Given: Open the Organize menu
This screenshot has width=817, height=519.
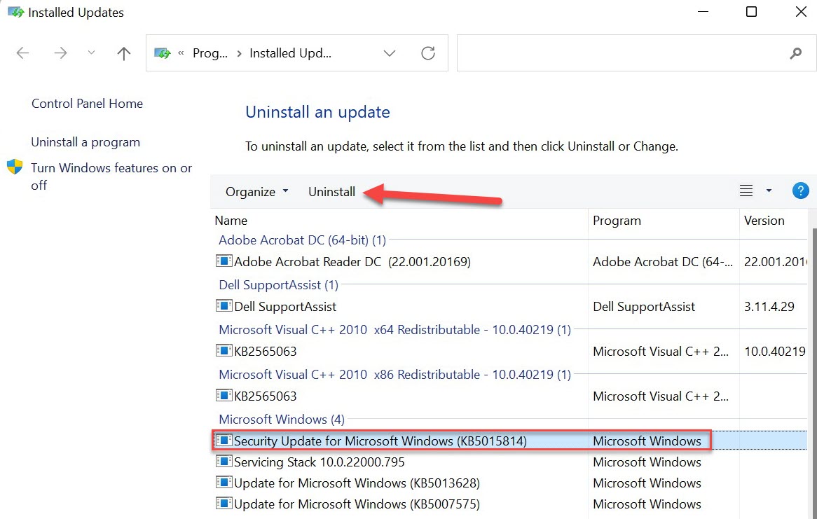Looking at the screenshot, I should (x=256, y=192).
